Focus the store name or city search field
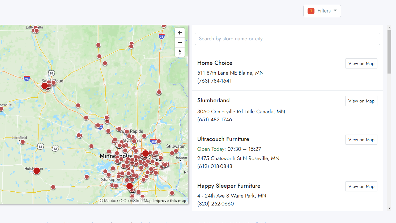The width and height of the screenshot is (396, 223). [287, 39]
